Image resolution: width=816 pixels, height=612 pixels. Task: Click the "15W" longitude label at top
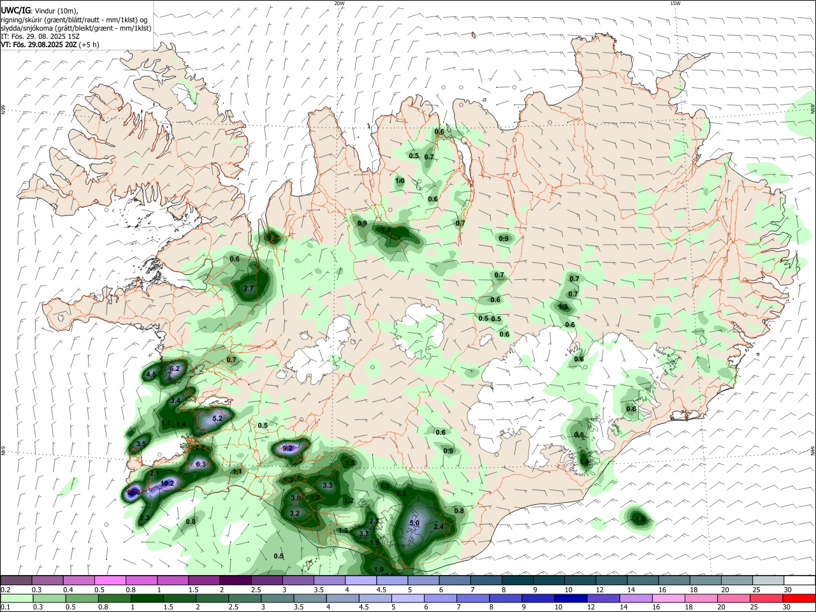(675, 3)
